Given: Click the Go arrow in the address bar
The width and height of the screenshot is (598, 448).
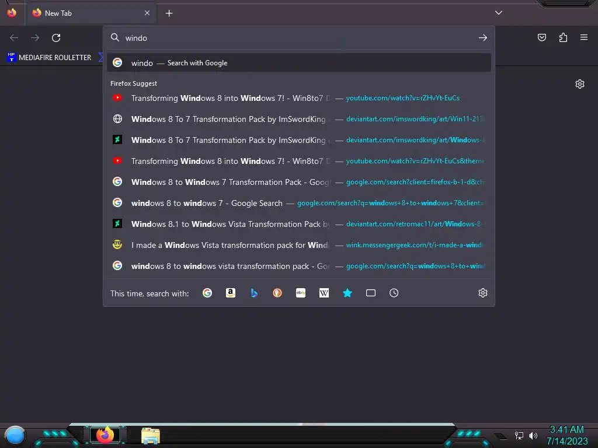Looking at the screenshot, I should click(x=483, y=38).
